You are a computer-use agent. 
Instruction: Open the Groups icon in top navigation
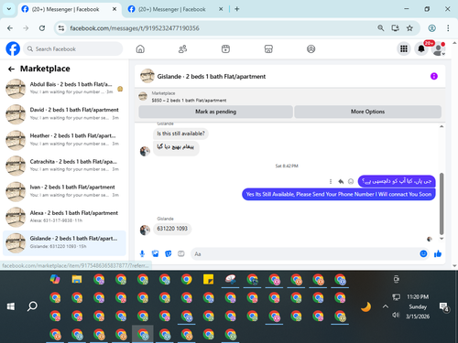[x=311, y=48]
